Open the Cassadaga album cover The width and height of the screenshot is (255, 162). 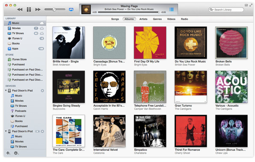coord(109,42)
